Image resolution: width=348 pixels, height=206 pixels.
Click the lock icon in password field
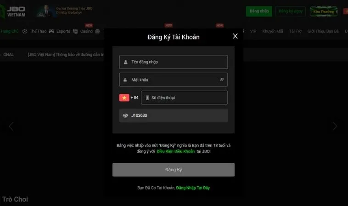pos(125,80)
